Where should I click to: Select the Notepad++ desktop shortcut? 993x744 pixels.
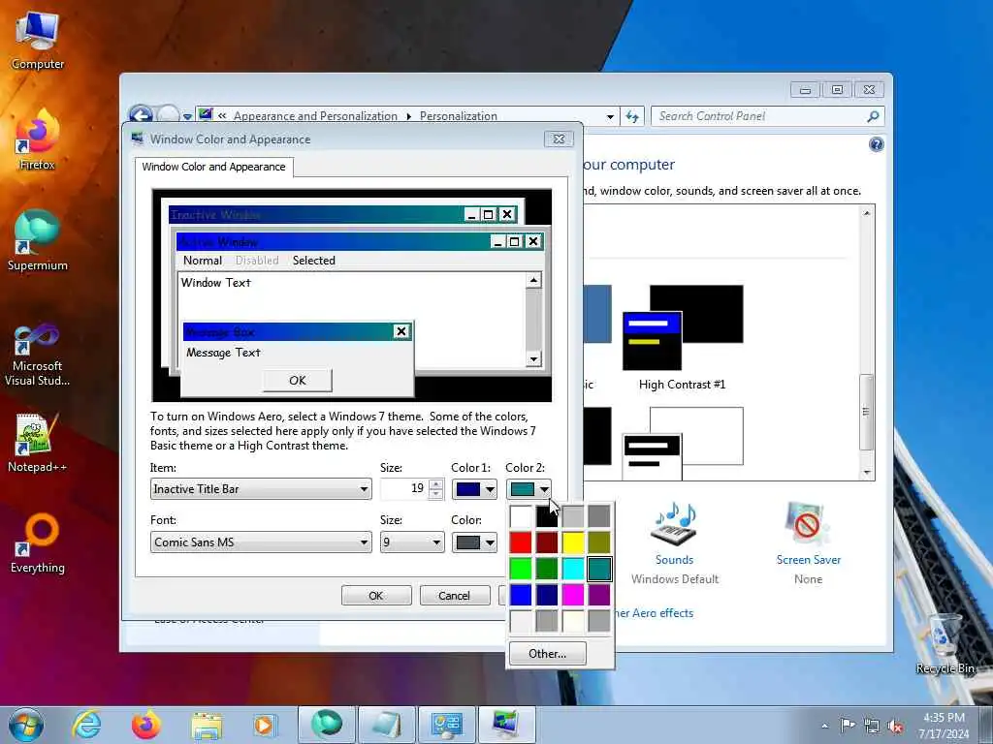pos(38,443)
